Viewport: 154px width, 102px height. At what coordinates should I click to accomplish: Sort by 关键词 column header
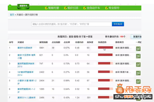(21, 42)
